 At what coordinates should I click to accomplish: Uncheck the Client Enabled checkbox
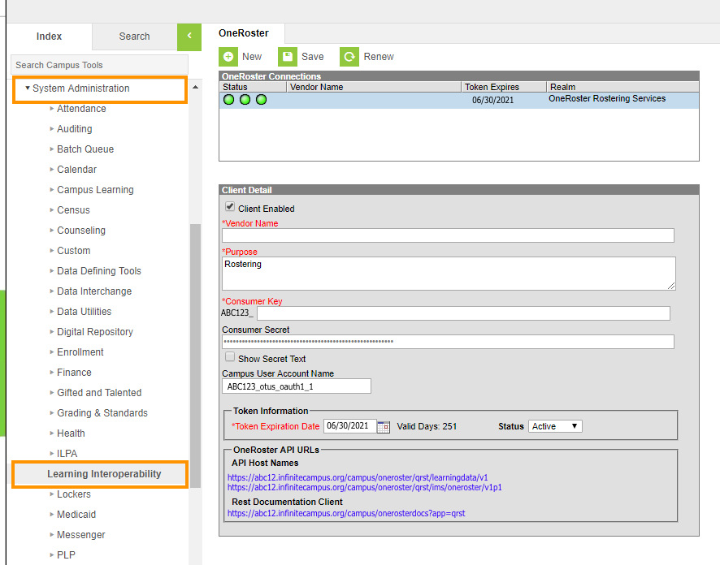pos(230,207)
